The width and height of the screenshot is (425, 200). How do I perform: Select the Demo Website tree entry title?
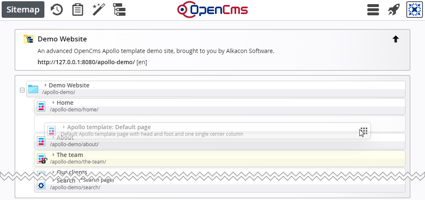[x=69, y=85]
